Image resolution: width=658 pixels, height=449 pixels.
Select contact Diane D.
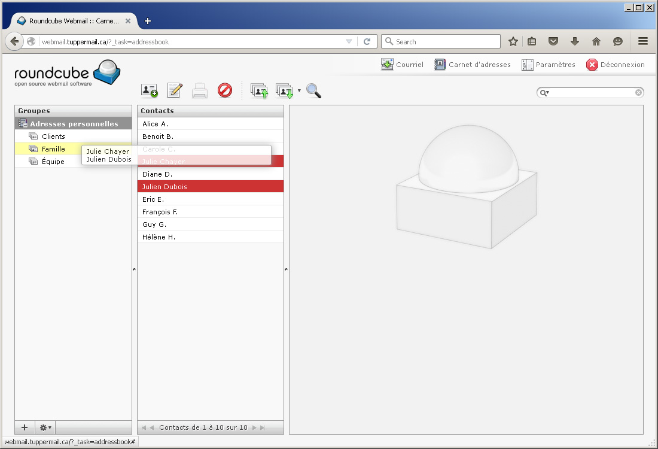pyautogui.click(x=157, y=174)
